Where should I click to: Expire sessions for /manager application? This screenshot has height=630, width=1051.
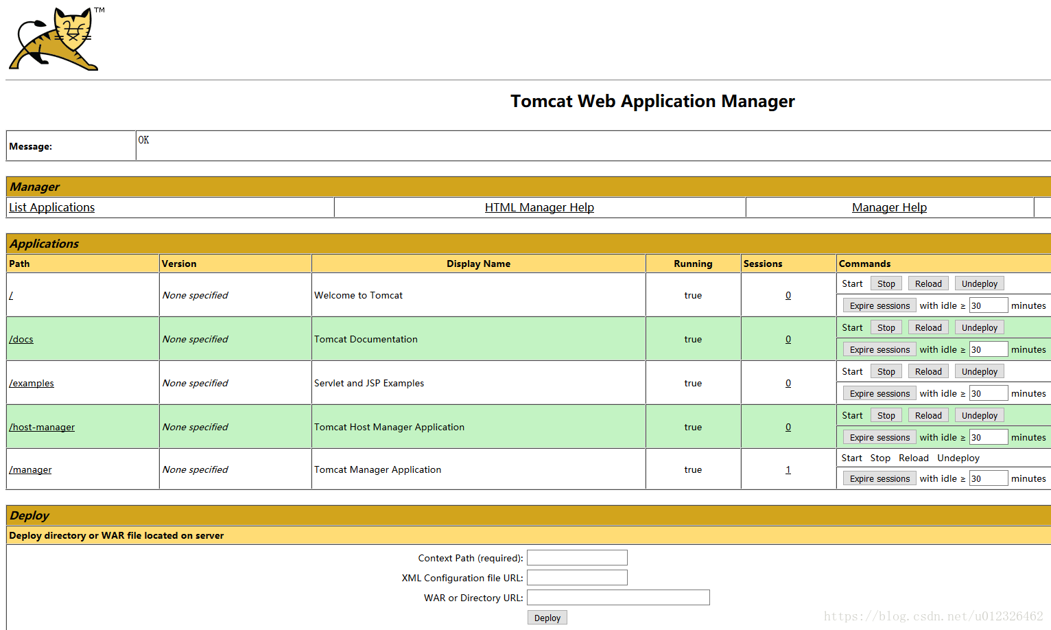pos(879,478)
